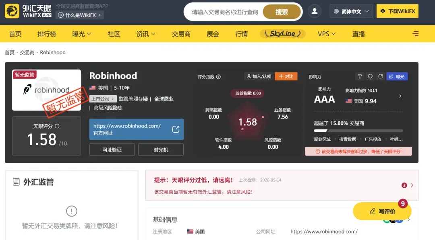Click the 15.80% influence progress bar
This screenshot has height=240, width=435.
358,130
